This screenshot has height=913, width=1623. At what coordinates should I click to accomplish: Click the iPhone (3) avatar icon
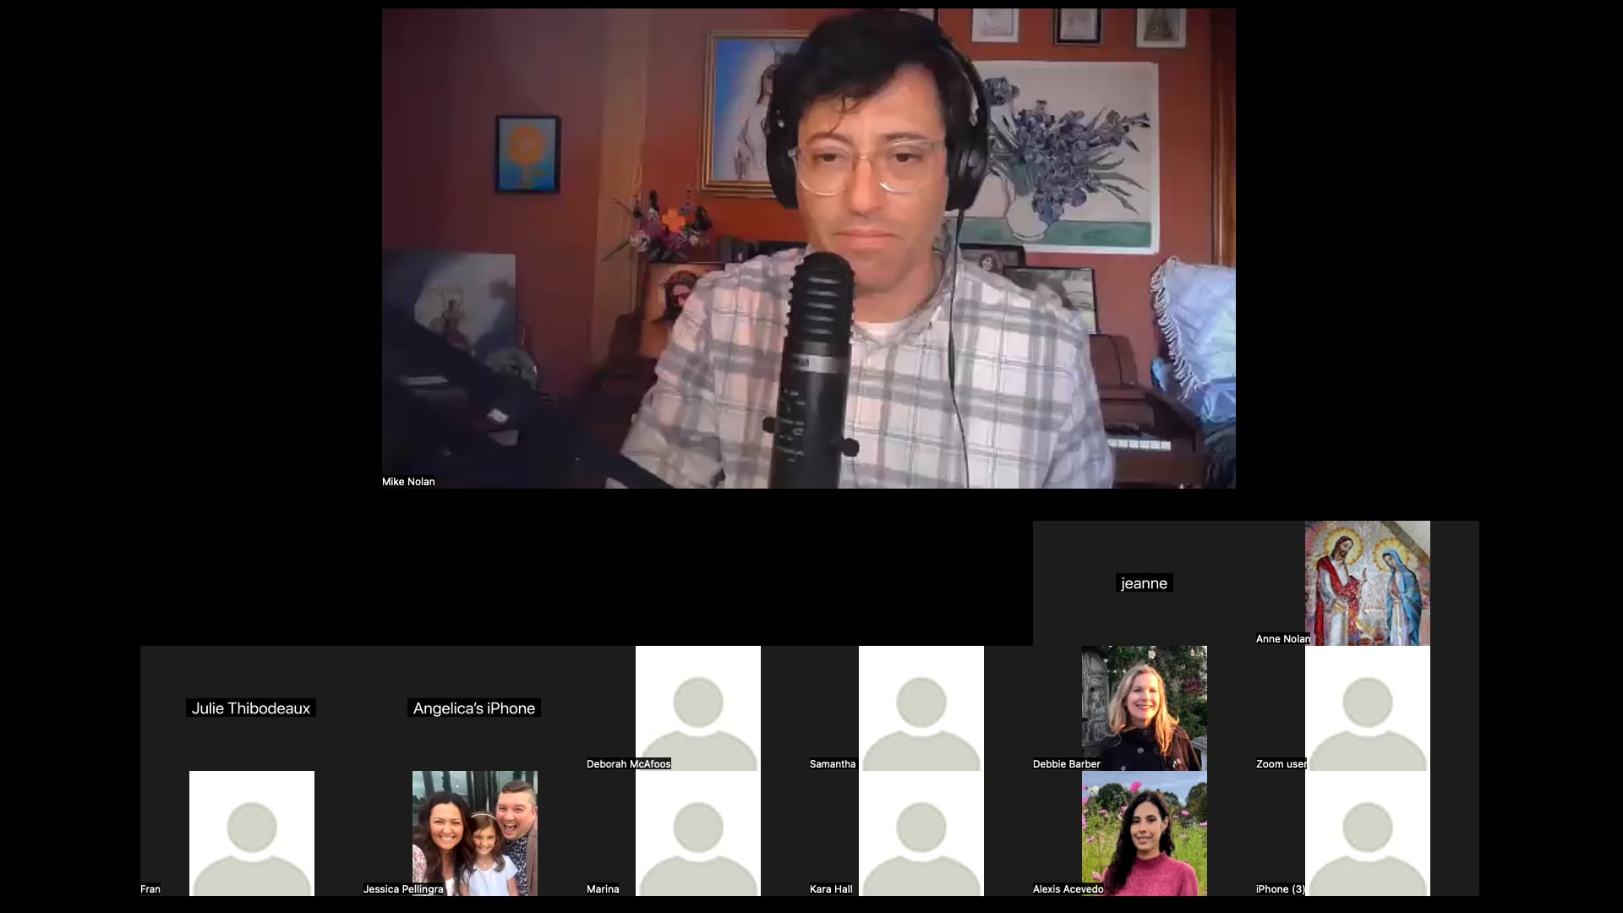(1367, 834)
